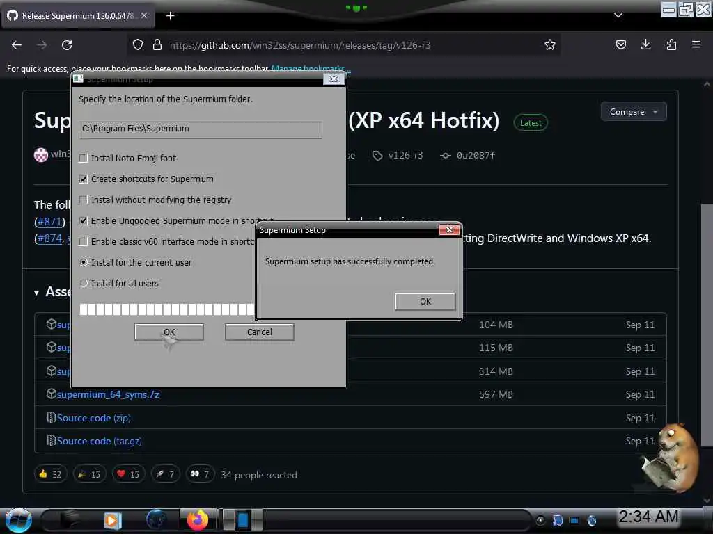Click the site lock security icon
Screen dimensions: 713x534
click(x=157, y=45)
